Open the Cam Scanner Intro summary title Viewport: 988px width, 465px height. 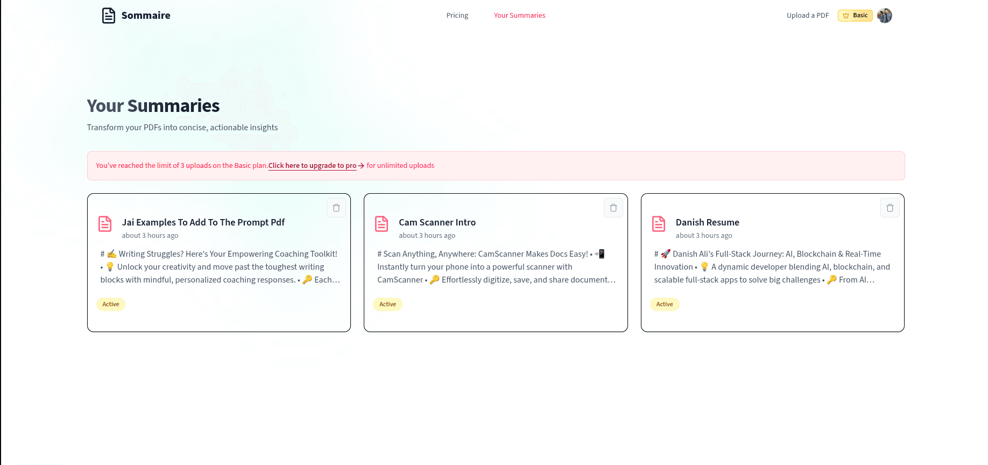point(437,222)
